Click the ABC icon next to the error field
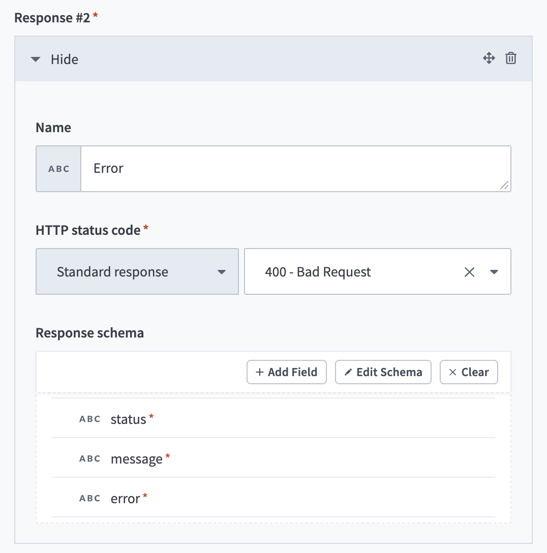The width and height of the screenshot is (547, 553). pos(89,498)
